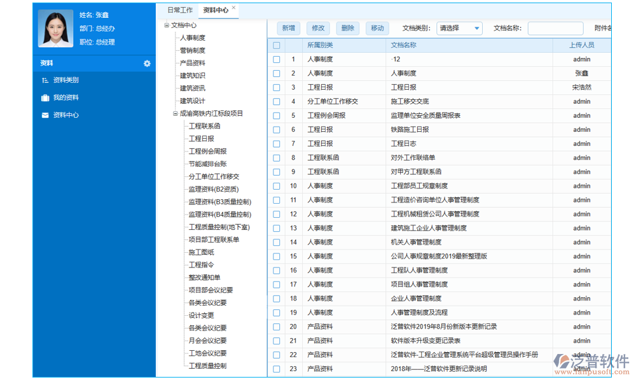Collapse the 成渝高铁内江标段项目 tree node

click(176, 114)
